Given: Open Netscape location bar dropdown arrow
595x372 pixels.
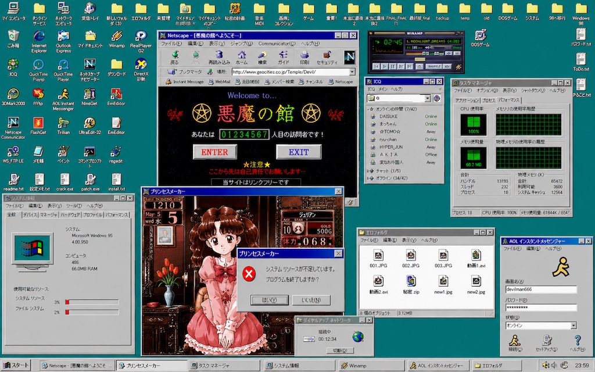Looking at the screenshot, I should 352,71.
